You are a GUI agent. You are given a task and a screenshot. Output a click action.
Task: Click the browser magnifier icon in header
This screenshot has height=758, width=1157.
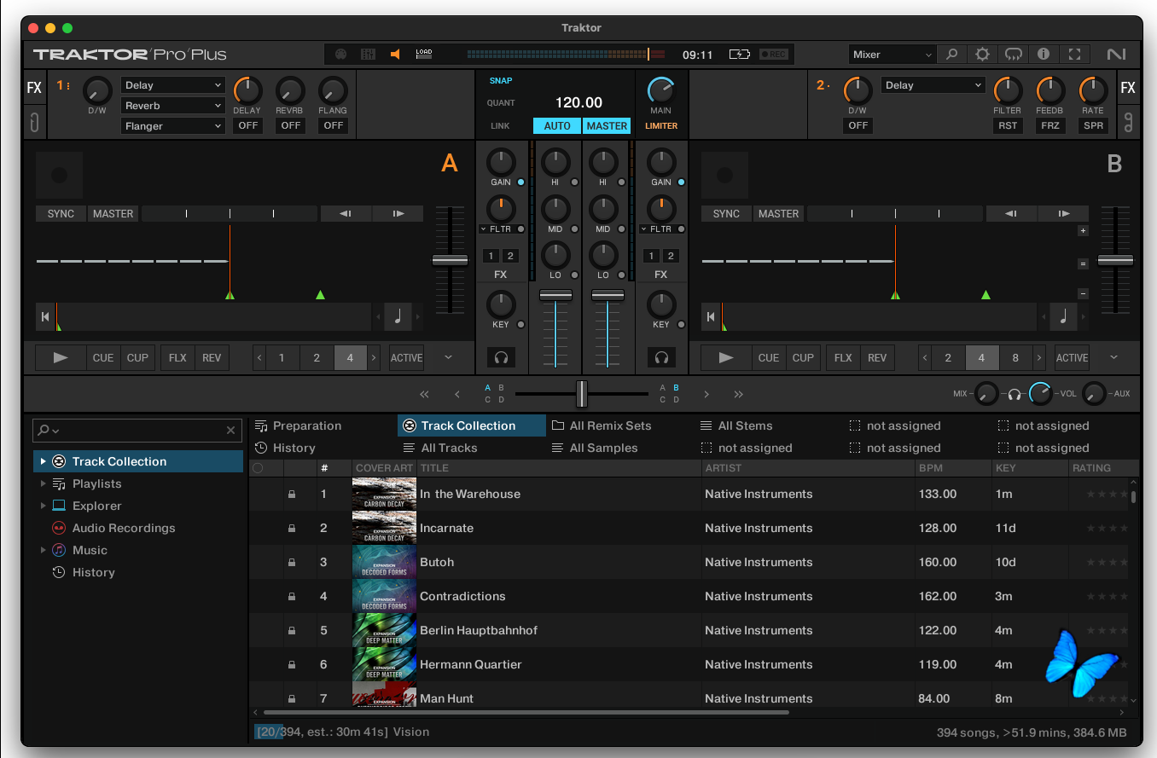951,55
